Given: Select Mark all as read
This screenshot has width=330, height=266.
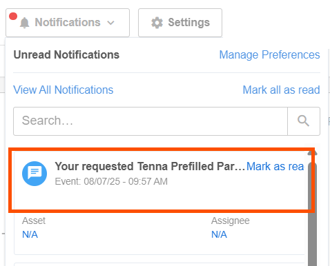Looking at the screenshot, I should click(281, 90).
